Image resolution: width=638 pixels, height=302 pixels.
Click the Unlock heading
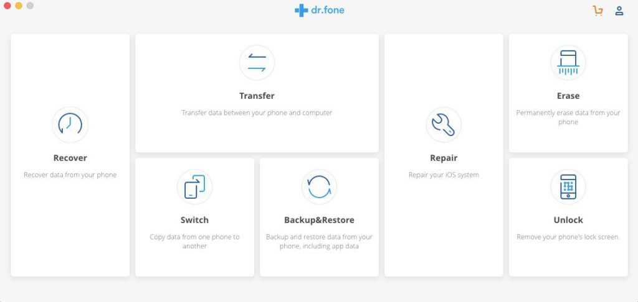tap(568, 220)
